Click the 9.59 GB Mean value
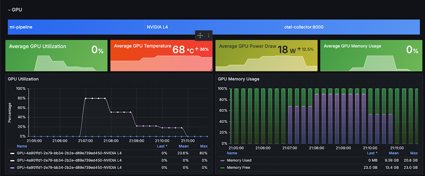The width and height of the screenshot is (425, 176). pyautogui.click(x=392, y=160)
